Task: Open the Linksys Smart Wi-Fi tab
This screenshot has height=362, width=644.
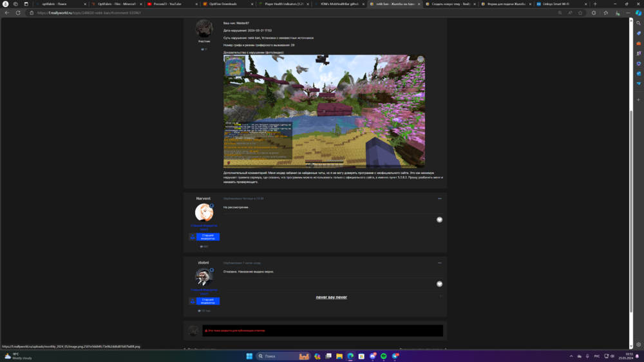Action: [562, 4]
